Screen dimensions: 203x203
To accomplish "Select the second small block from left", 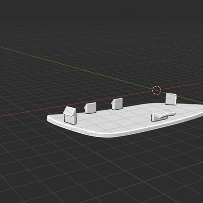I will tap(90, 108).
